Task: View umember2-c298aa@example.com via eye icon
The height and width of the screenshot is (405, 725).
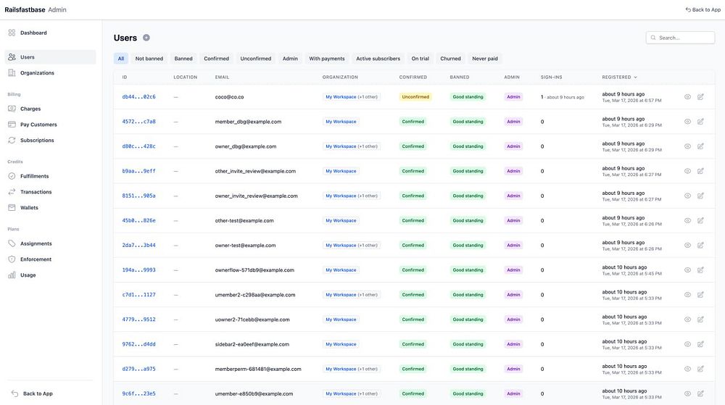Action: 687,295
